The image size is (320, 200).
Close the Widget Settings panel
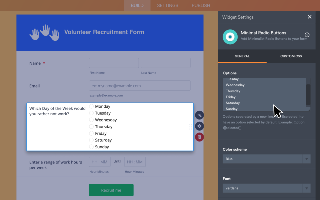(309, 17)
